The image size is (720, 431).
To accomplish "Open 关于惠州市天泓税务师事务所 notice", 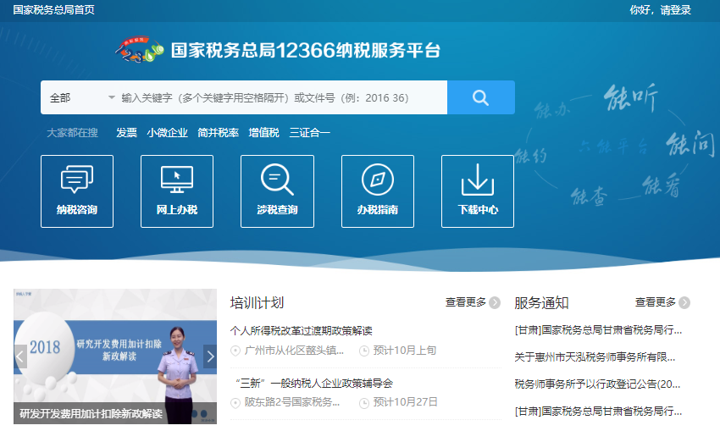I will pyautogui.click(x=595, y=356).
